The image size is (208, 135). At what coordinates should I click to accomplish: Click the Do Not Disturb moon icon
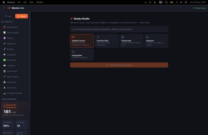coord(155,2)
